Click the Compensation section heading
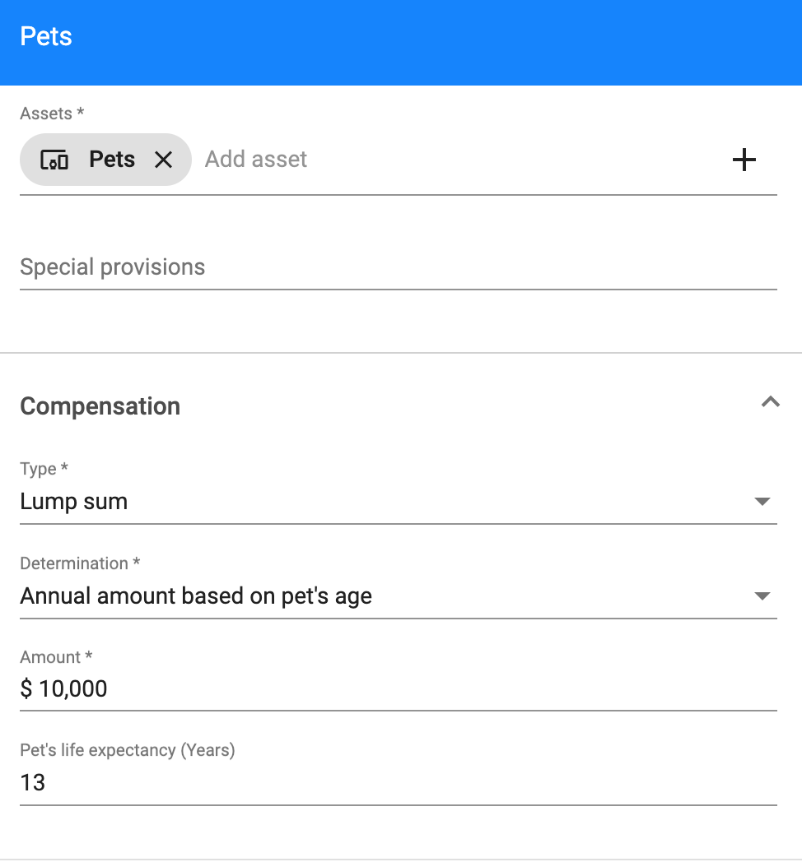The height and width of the screenshot is (862, 802). click(x=100, y=407)
